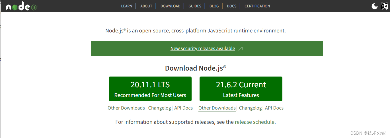View Changelog under Current button
The height and width of the screenshot is (138, 390).
250,108
